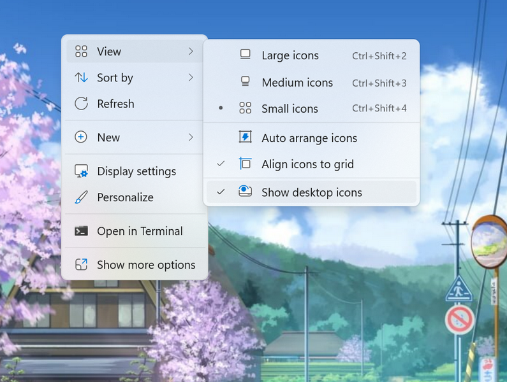This screenshot has height=382, width=507.
Task: Click the Auto arrange icons lightning icon
Action: (x=245, y=138)
